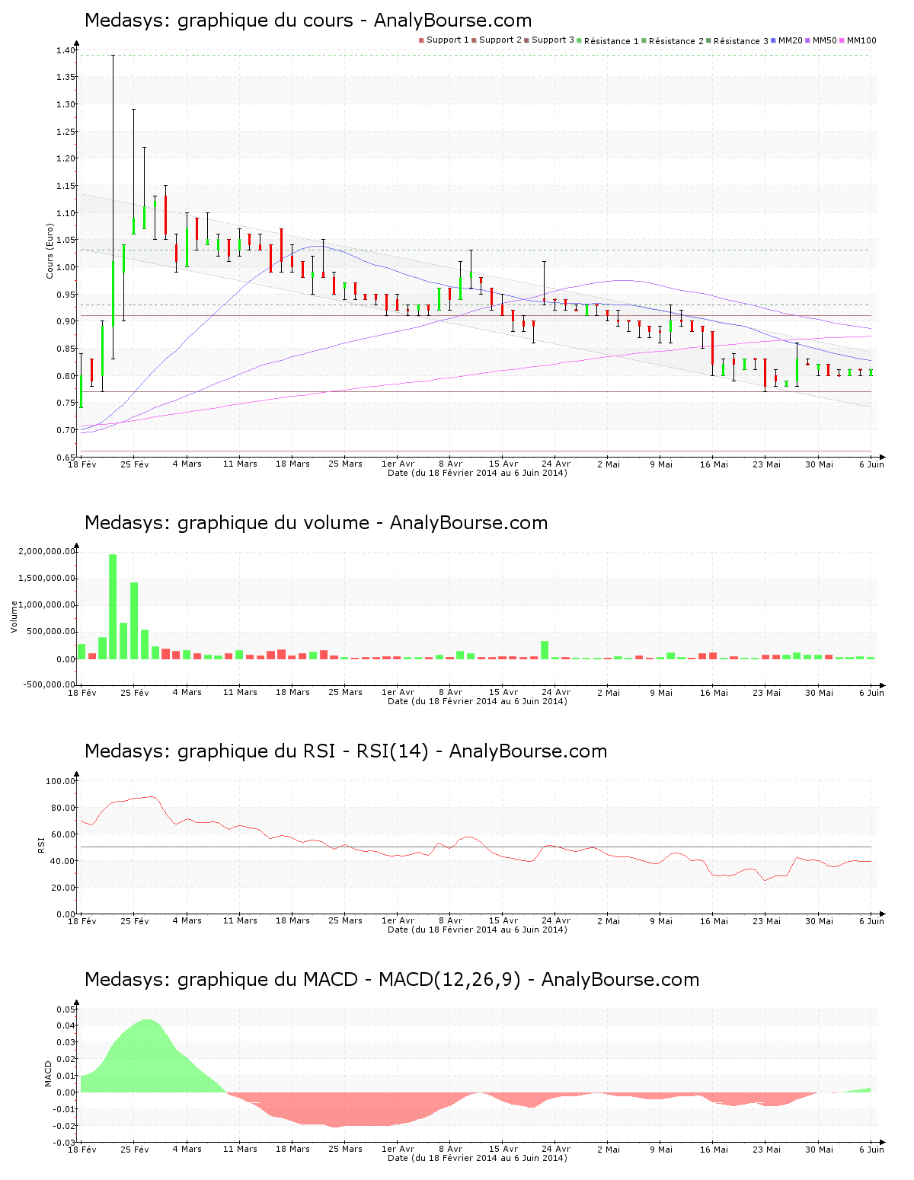Click the 2,000,000.00 volume axis value
This screenshot has width=914, height=1180.
(x=47, y=551)
